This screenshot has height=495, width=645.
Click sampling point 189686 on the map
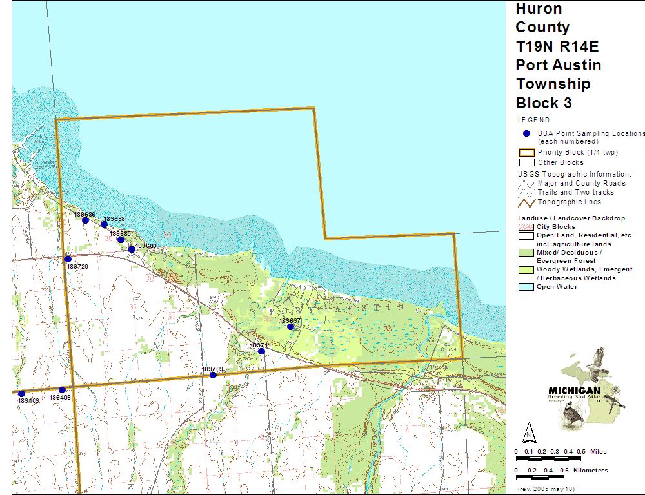tap(85, 220)
